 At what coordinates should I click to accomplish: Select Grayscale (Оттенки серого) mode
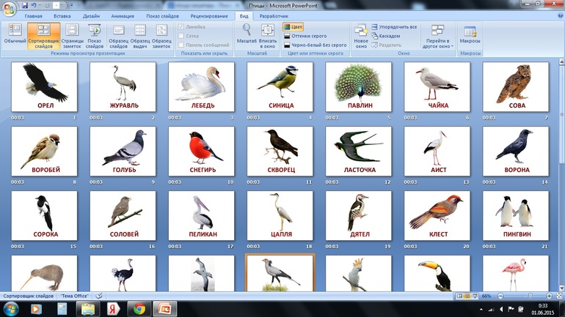point(308,36)
